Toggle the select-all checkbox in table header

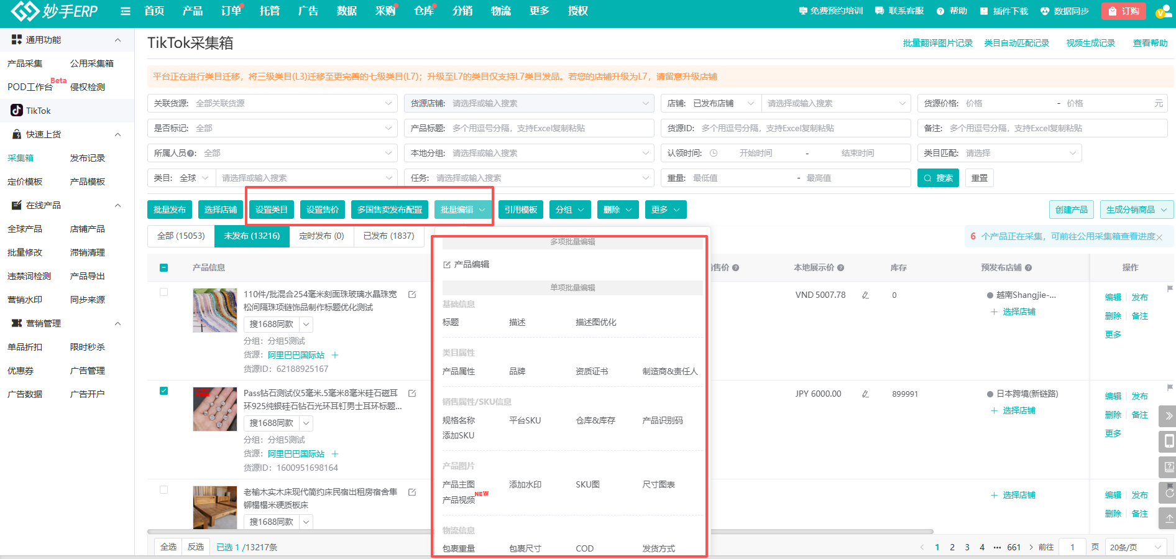point(164,268)
